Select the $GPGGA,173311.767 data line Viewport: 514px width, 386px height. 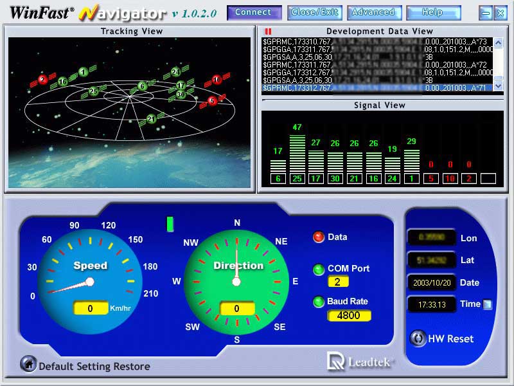[377, 50]
